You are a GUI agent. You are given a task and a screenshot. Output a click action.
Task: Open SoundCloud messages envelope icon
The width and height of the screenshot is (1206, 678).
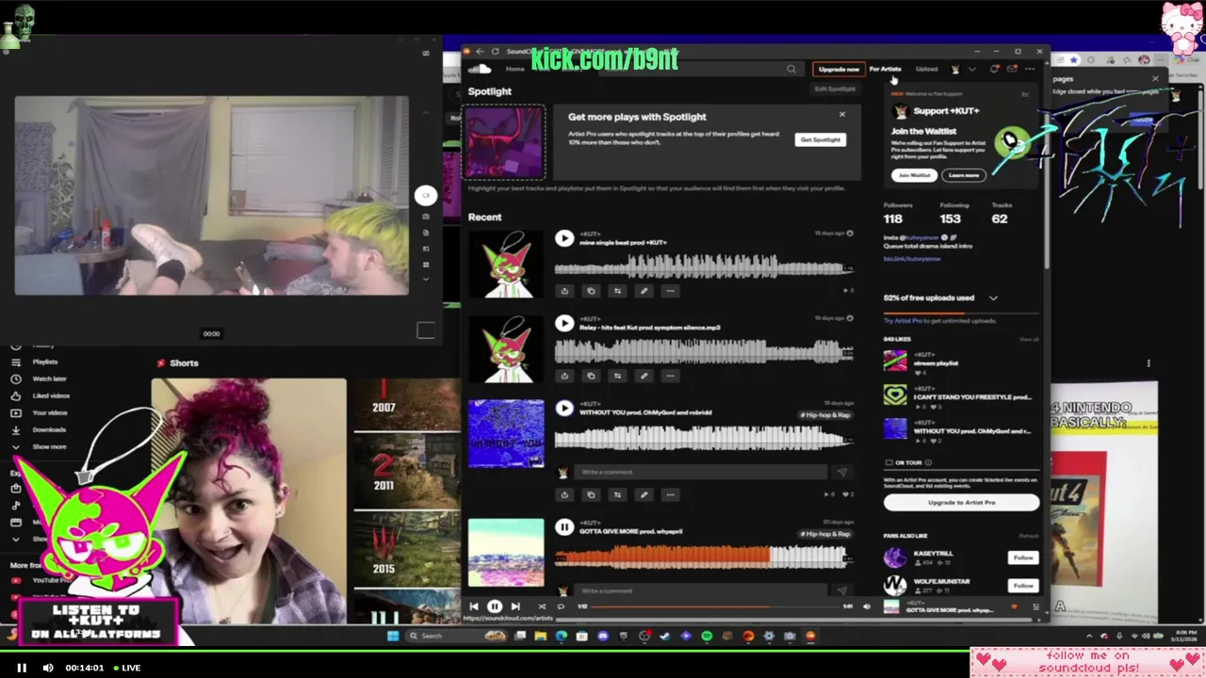[1012, 69]
